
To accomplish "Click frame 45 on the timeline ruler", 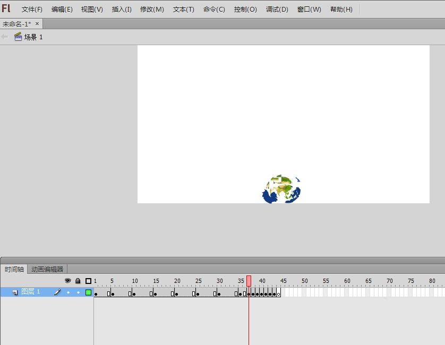I will coord(283,281).
